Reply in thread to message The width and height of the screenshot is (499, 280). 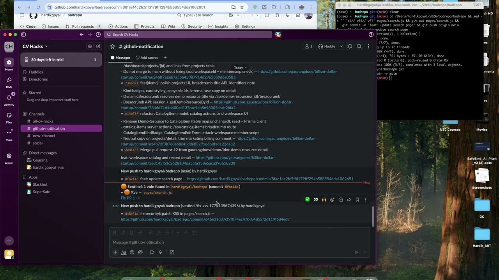[x=341, y=199]
